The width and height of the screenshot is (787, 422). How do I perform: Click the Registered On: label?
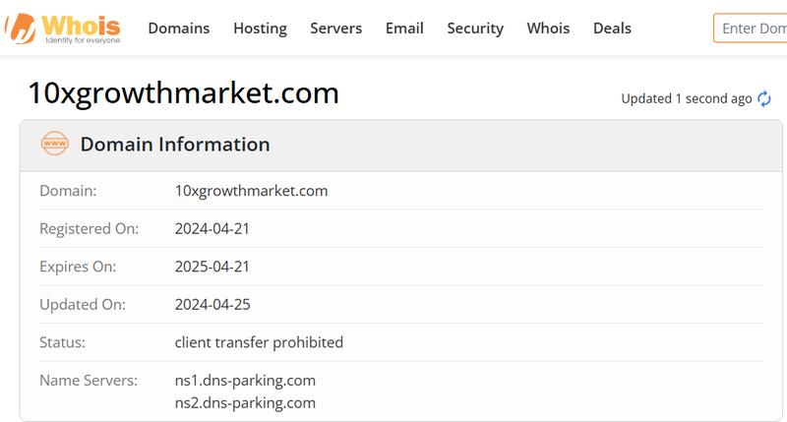89,229
